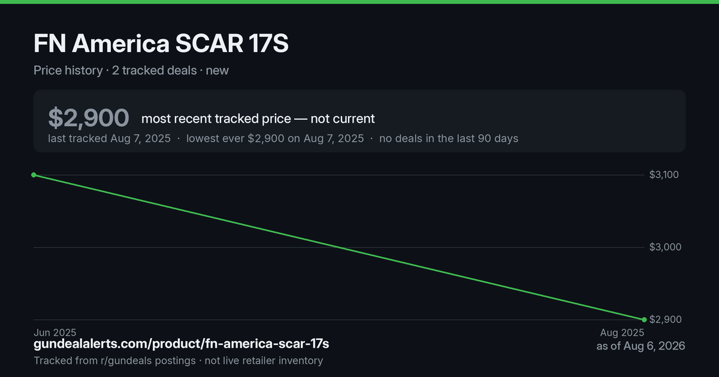Click the $3,100 axis label
This screenshot has width=719, height=377.
[665, 175]
